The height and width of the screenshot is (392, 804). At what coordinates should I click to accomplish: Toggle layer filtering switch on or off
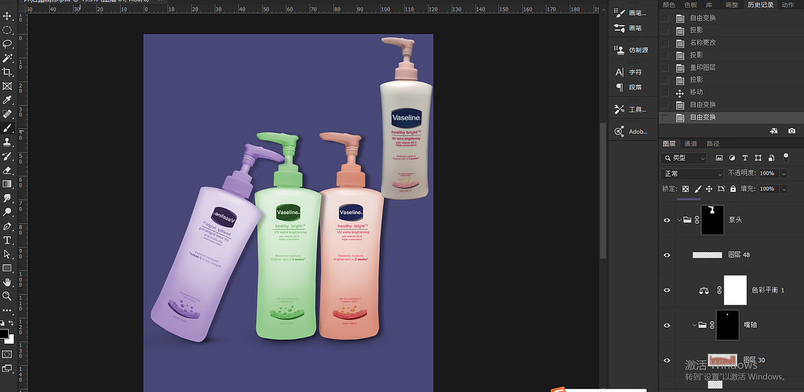(785, 157)
